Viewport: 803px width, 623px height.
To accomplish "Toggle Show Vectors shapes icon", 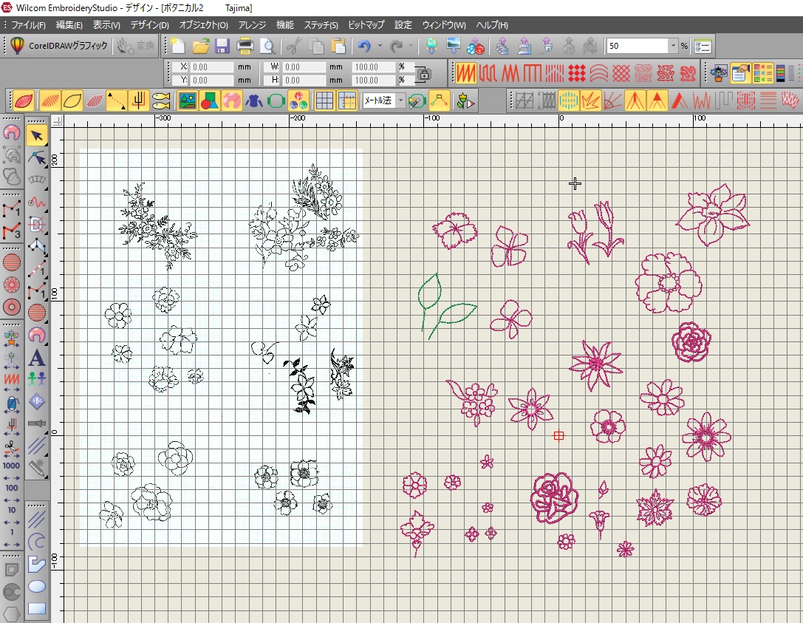I will [210, 101].
